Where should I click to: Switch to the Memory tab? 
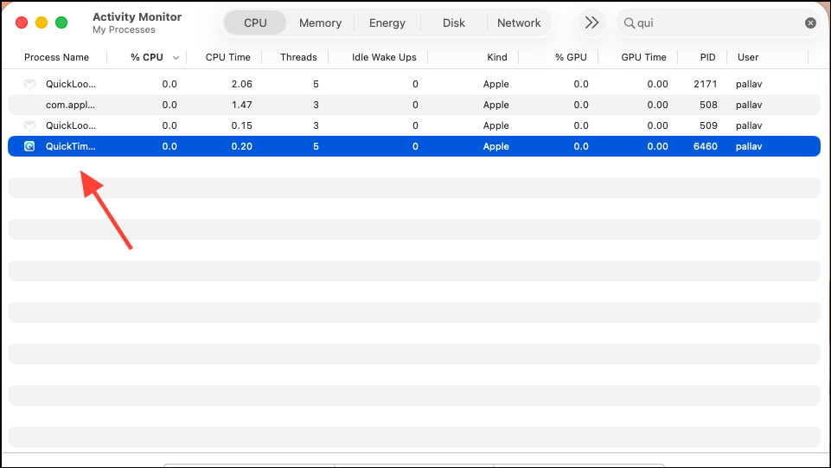pos(320,23)
